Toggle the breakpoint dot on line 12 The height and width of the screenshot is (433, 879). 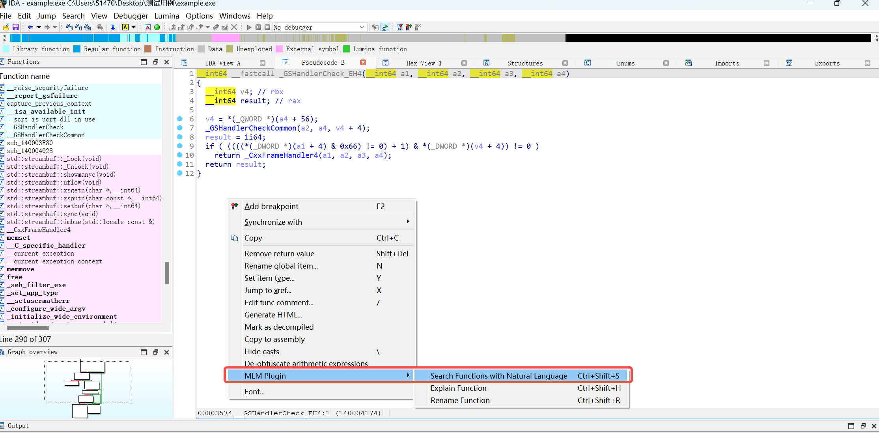(x=180, y=173)
